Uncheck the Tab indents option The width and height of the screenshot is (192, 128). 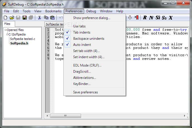(x=94, y=32)
